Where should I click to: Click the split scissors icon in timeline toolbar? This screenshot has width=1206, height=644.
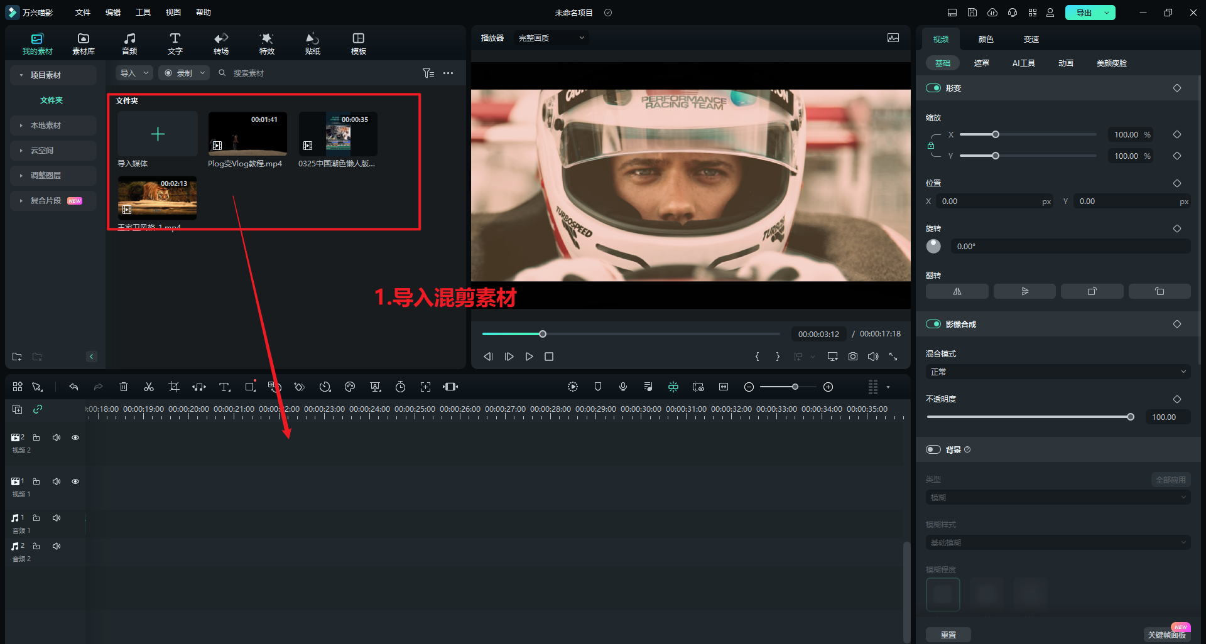149,387
